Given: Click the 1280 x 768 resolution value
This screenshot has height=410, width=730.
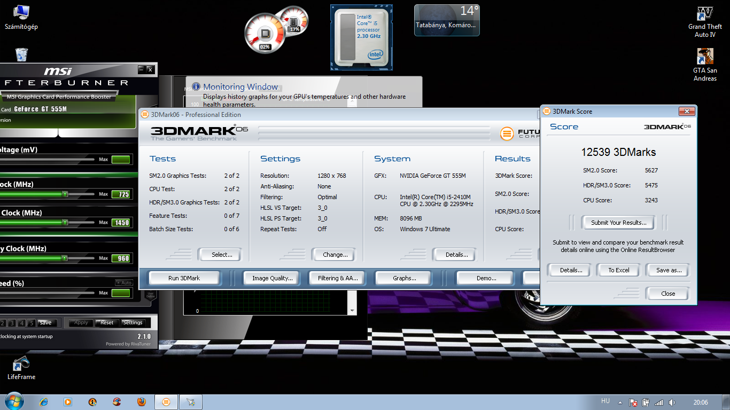Looking at the screenshot, I should point(331,176).
